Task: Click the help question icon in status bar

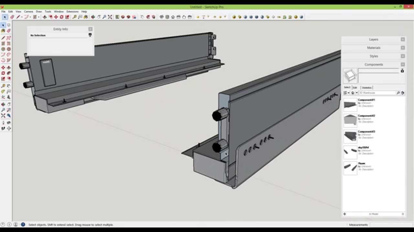Action: pyautogui.click(x=23, y=225)
